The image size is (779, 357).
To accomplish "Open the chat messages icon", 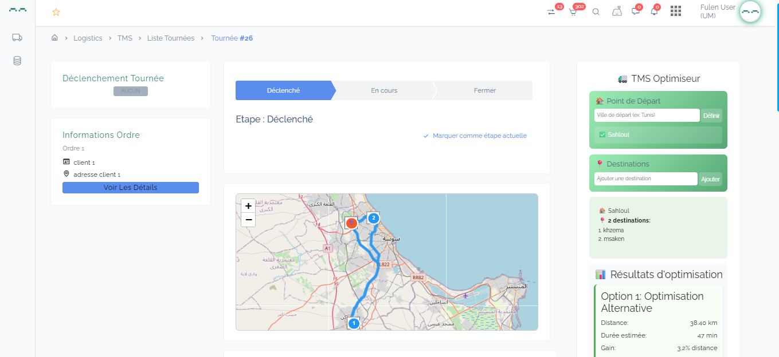I will (x=635, y=11).
